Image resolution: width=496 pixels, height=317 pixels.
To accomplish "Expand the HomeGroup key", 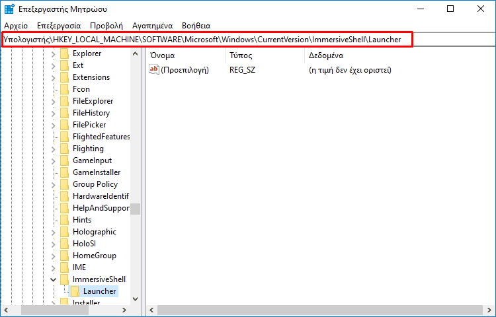I will coord(53,256).
